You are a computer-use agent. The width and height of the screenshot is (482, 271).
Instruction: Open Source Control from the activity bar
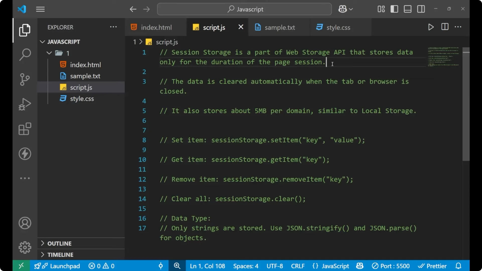click(24, 79)
